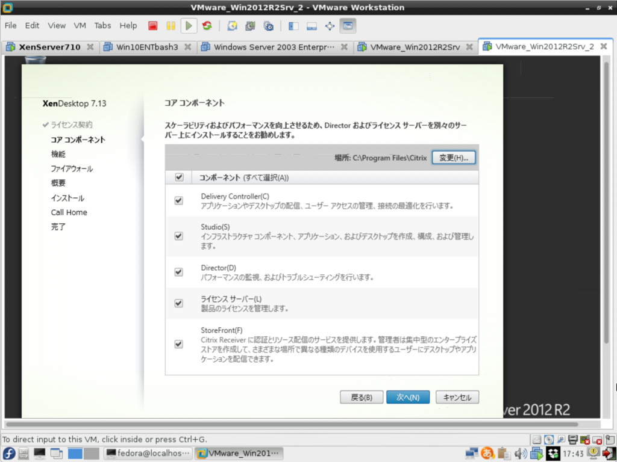
Task: Switch to the XenServer710 tab
Action: point(49,47)
